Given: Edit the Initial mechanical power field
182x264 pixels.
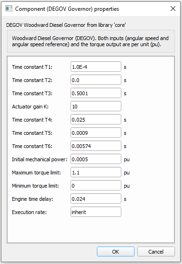Looking at the screenshot, I should (x=96, y=159).
